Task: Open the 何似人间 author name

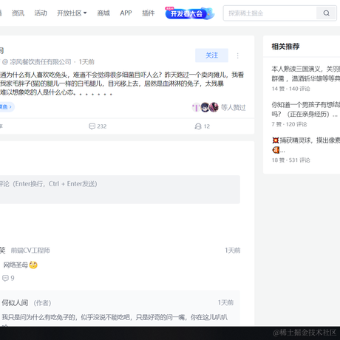Action: [15, 303]
